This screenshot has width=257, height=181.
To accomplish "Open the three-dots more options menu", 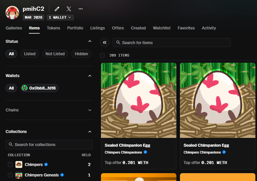I will [x=81, y=9].
